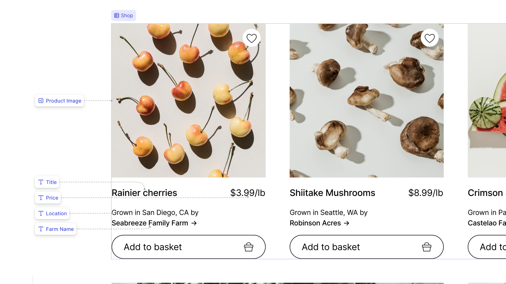Open the Seabreeze Family Farm link
Viewport: 506px width, 284px height.
click(150, 223)
